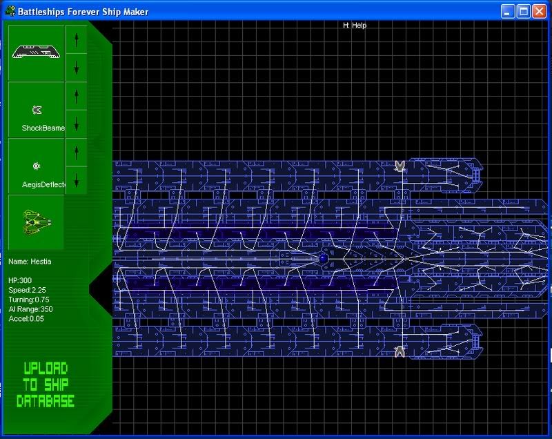Image resolution: width=552 pixels, height=439 pixels.
Task: Select the upper gray turret on the ship
Action: [x=400, y=166]
